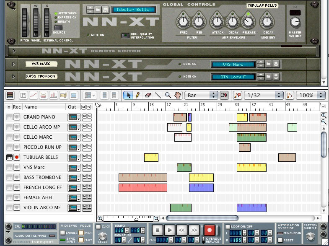329x246 pixels.
Task: Mute the GRAND PIANO track
Action: (x=84, y=115)
